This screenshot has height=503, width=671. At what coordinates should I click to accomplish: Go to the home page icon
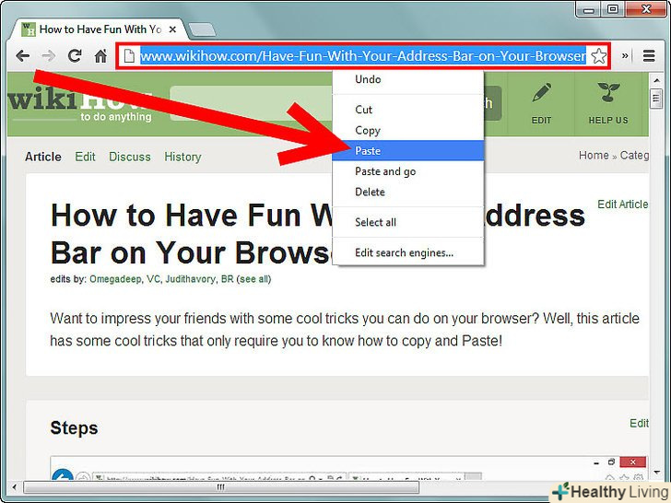100,55
